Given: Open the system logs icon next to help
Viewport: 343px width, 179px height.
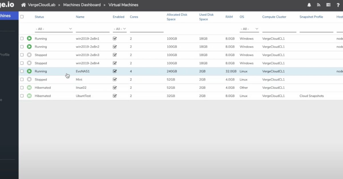Looking at the screenshot, I should (329, 5).
